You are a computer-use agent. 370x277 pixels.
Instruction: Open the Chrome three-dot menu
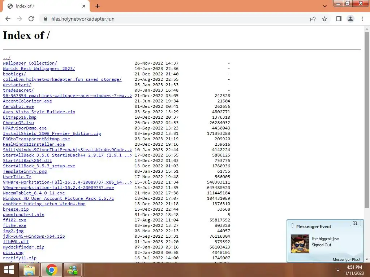point(362,19)
